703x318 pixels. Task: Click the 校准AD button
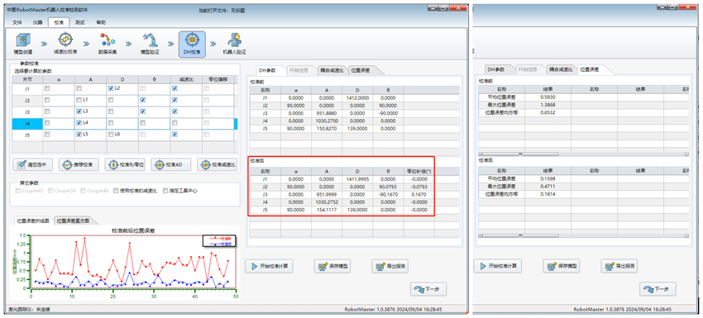coord(170,165)
